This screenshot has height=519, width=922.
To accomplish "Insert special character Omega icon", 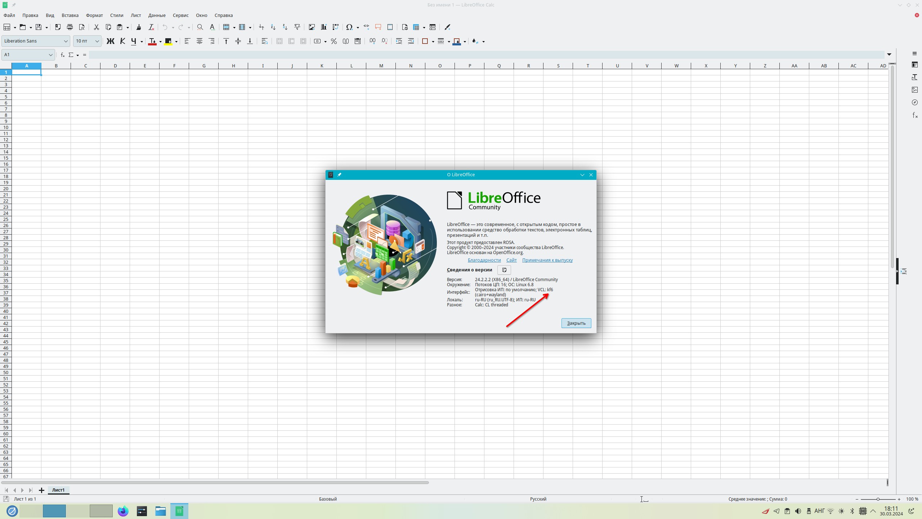I will (x=349, y=27).
